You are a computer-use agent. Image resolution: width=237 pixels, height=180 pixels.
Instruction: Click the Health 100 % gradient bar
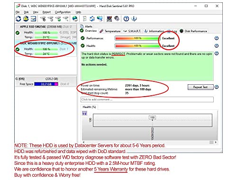[137, 46]
